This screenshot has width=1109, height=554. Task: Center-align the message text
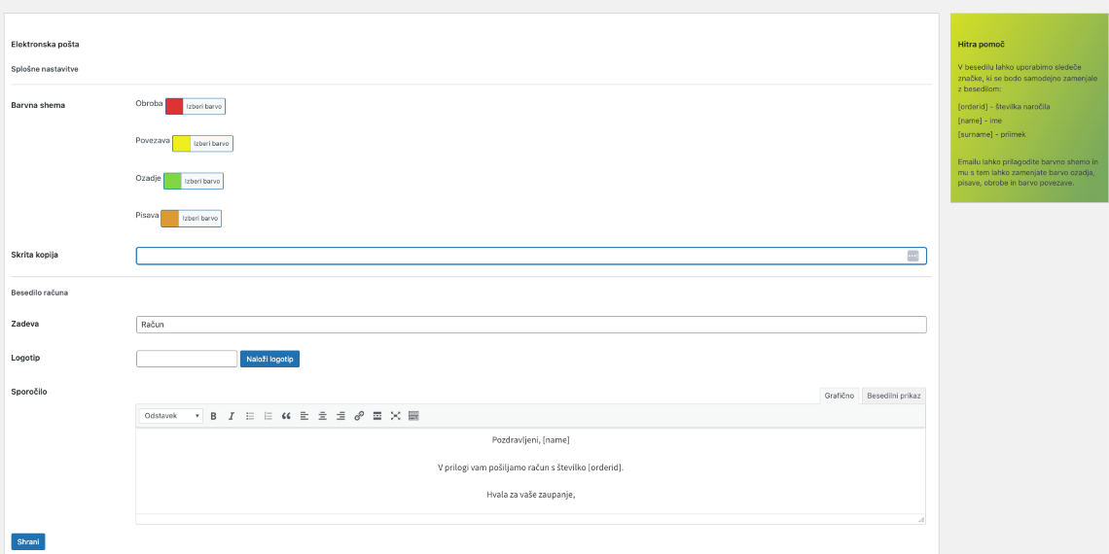pos(322,416)
